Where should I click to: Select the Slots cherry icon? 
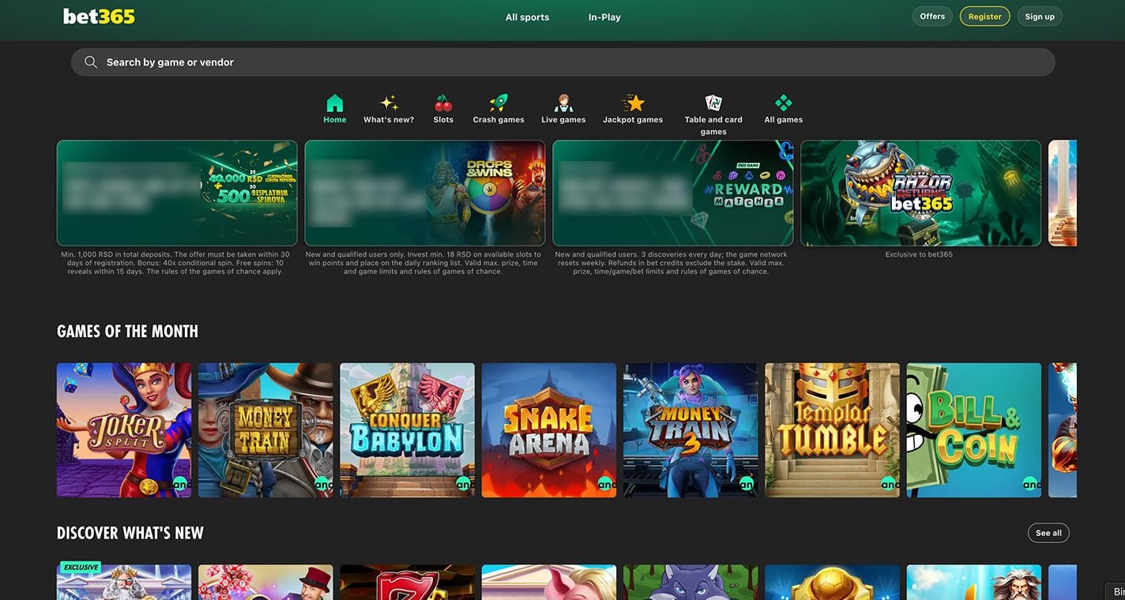coord(443,103)
